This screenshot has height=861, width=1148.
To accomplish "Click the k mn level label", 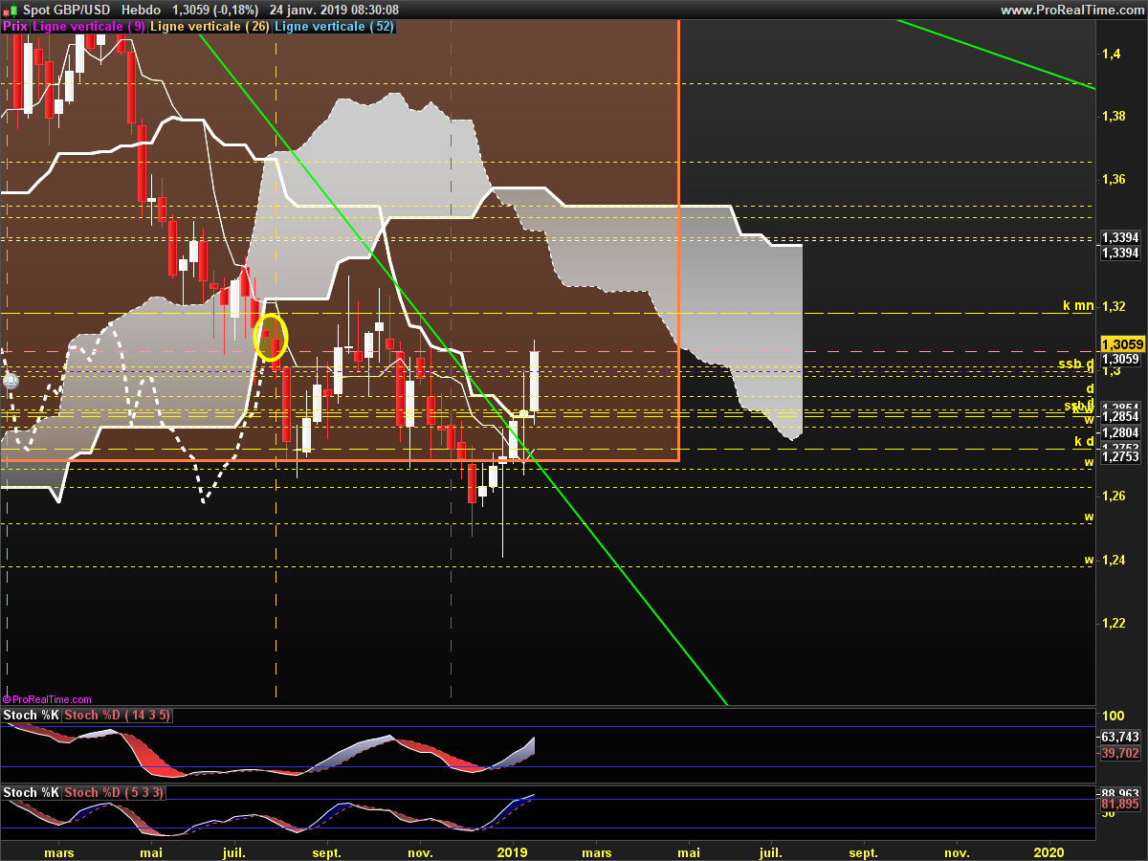I will 1078,306.
